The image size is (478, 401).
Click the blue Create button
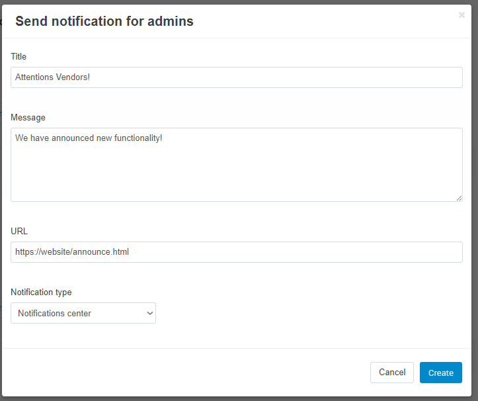pos(441,373)
